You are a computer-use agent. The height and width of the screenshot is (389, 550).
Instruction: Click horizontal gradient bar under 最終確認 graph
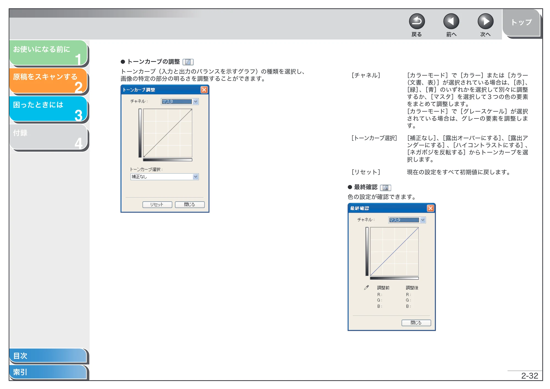pyautogui.click(x=394, y=278)
